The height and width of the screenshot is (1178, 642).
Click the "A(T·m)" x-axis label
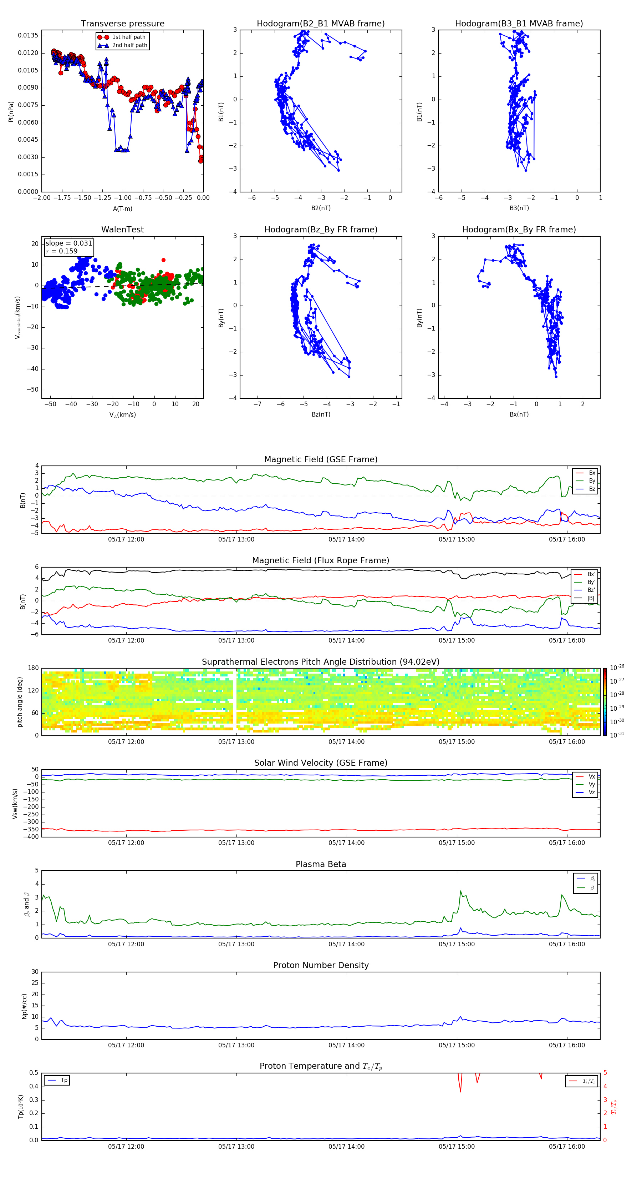pyautogui.click(x=122, y=208)
